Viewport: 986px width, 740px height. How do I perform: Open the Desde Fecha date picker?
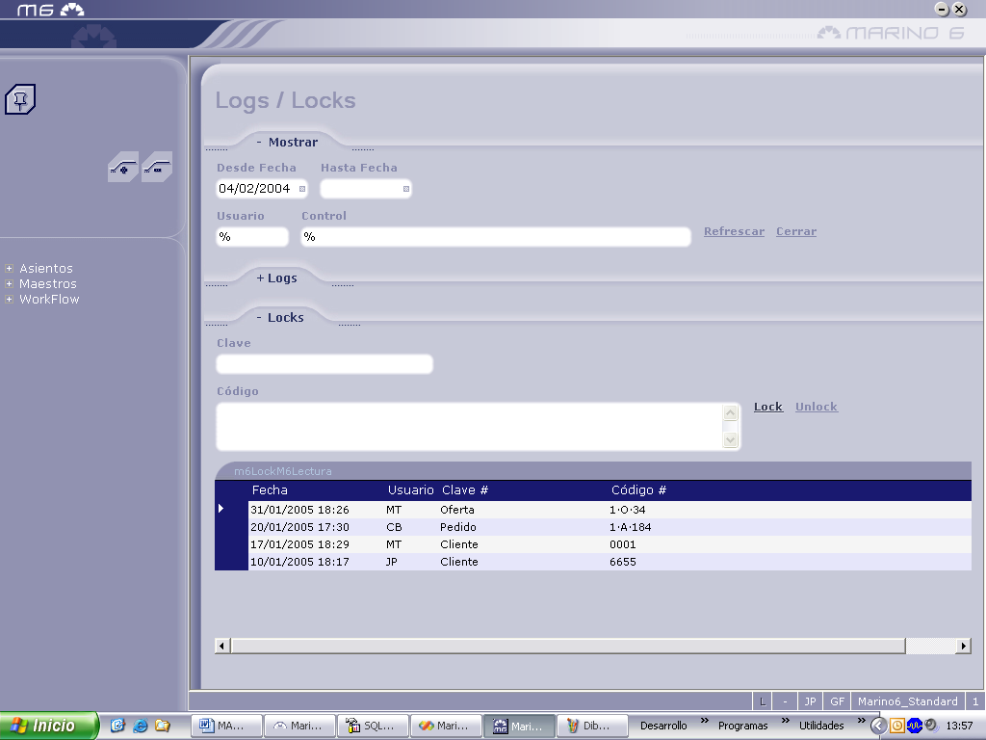[302, 189]
